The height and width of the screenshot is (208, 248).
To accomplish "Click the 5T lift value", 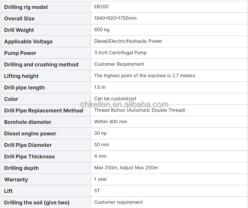I will pyautogui.click(x=97, y=191).
